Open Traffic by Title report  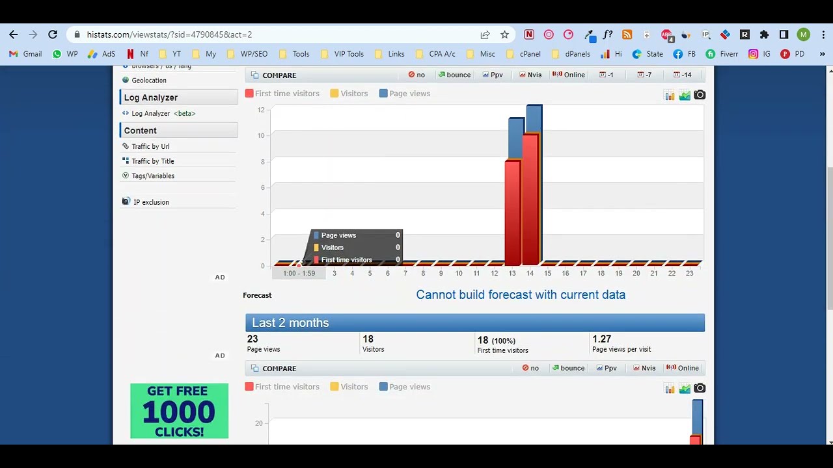click(x=148, y=161)
